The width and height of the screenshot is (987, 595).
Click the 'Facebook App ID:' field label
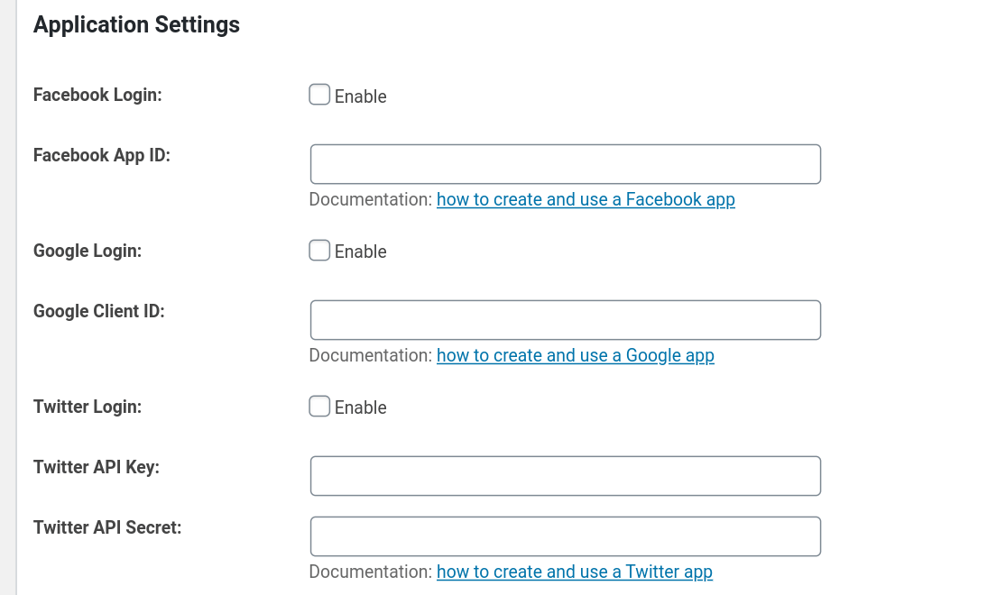(x=102, y=155)
